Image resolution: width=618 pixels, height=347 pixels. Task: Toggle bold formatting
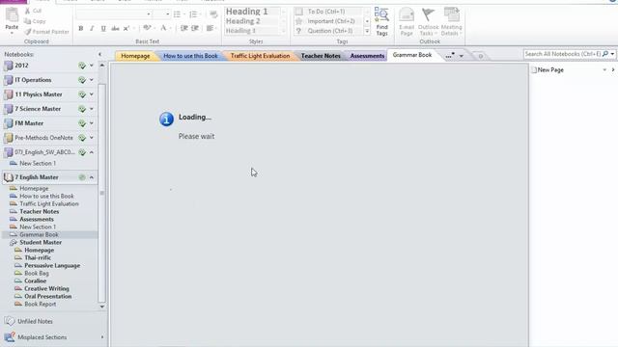coord(81,28)
